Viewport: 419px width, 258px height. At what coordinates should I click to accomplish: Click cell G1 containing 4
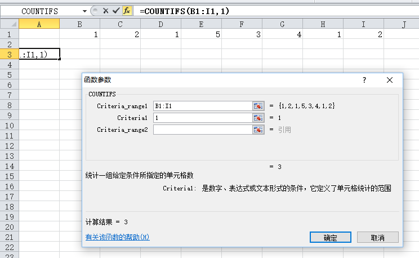click(283, 34)
